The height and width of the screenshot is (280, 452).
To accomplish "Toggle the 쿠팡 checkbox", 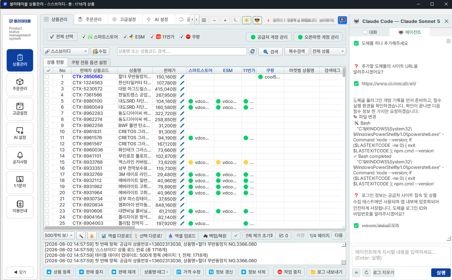I will pos(182,37).
